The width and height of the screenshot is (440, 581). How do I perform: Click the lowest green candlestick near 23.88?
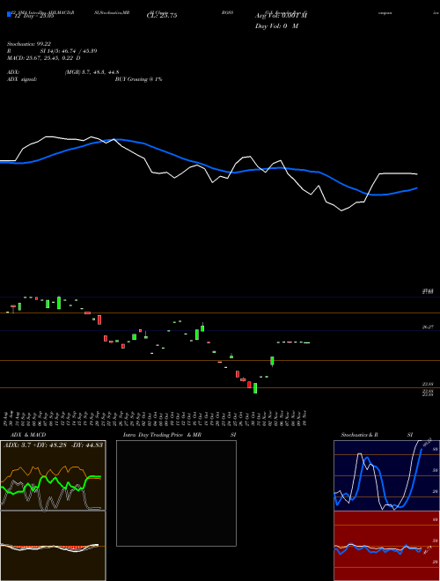[x=255, y=388]
